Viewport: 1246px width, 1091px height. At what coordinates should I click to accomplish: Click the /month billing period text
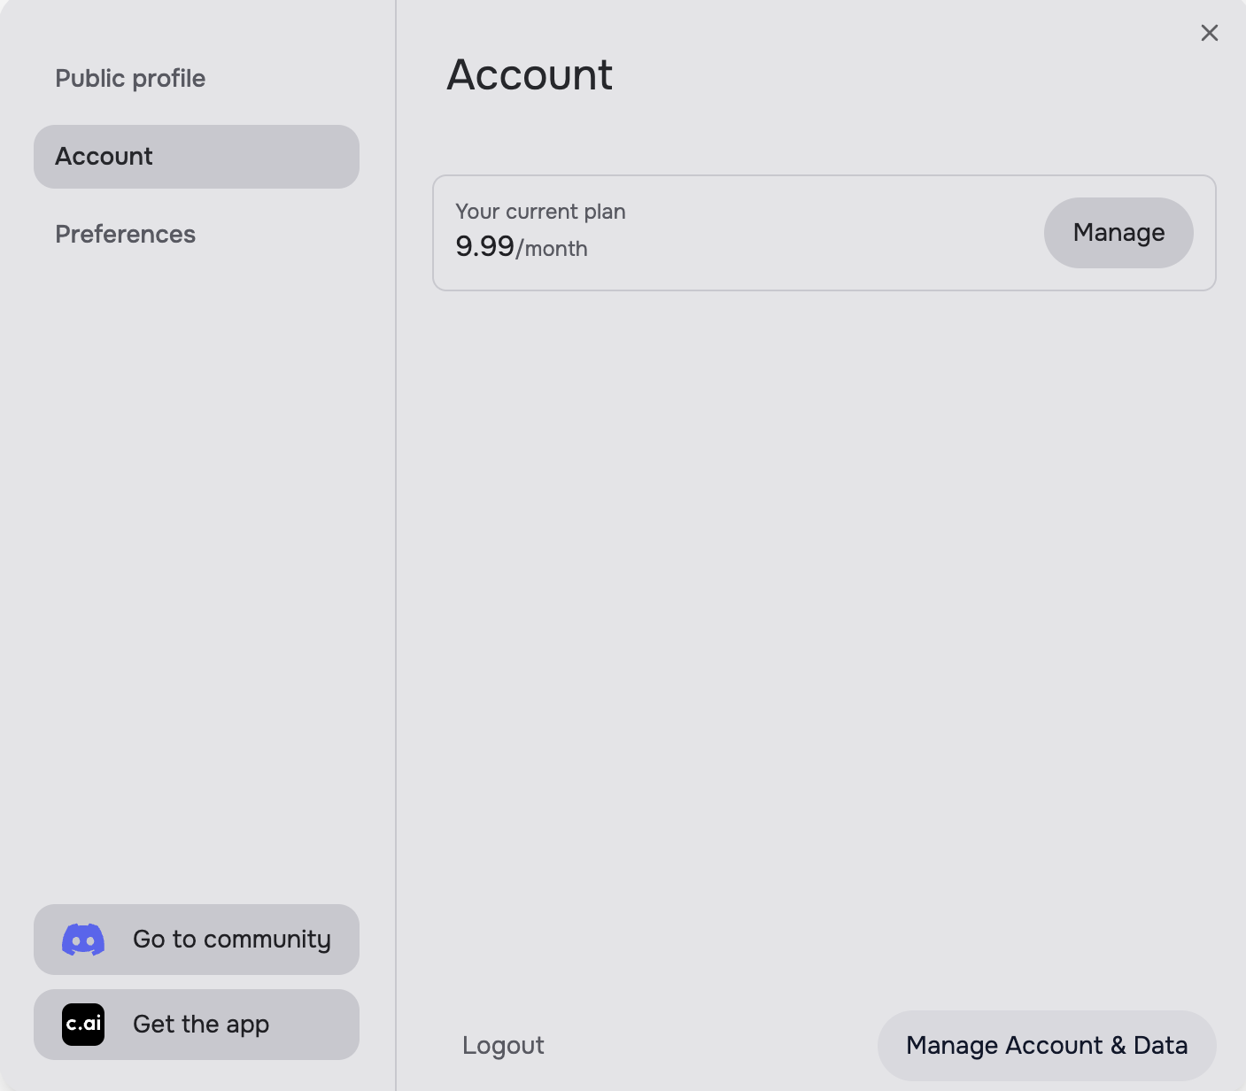click(x=552, y=249)
